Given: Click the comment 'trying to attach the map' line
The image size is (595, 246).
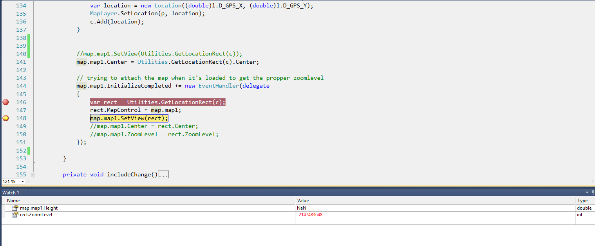Looking at the screenshot, I should click(200, 78).
